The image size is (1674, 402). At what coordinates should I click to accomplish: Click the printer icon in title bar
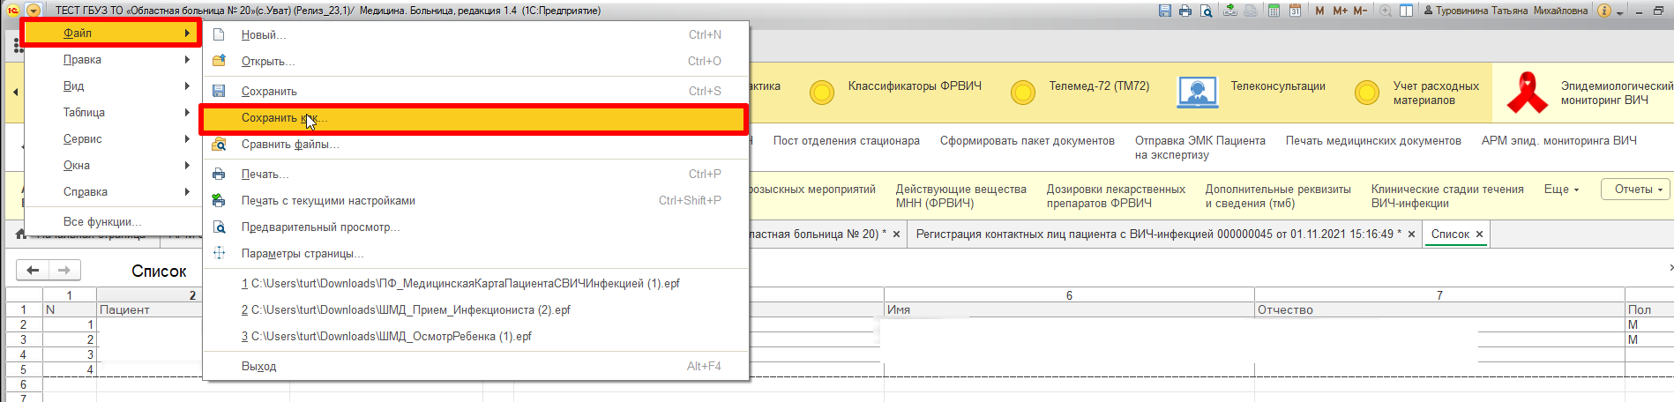click(x=1185, y=11)
